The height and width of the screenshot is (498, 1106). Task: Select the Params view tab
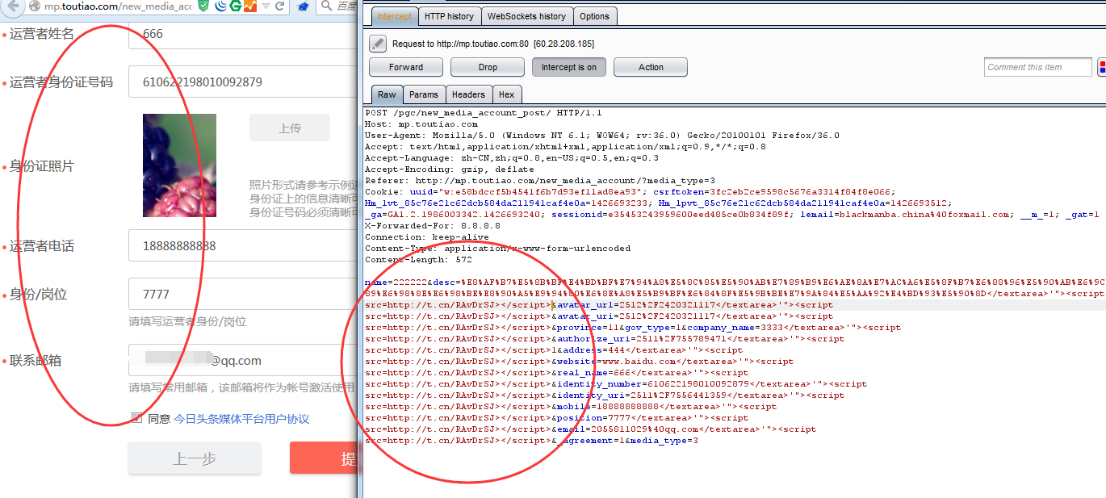pyautogui.click(x=423, y=94)
